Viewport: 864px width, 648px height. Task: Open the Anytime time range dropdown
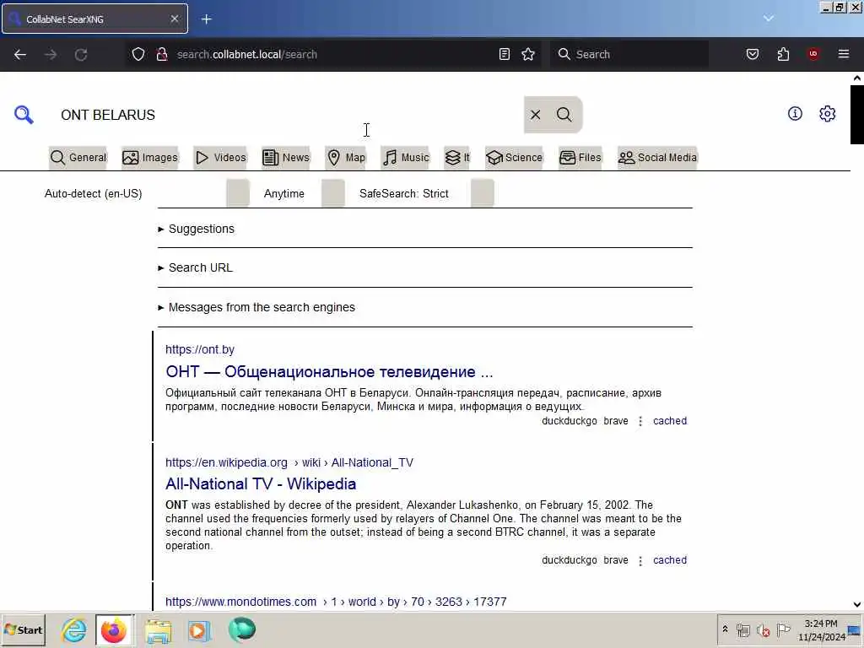click(303, 193)
